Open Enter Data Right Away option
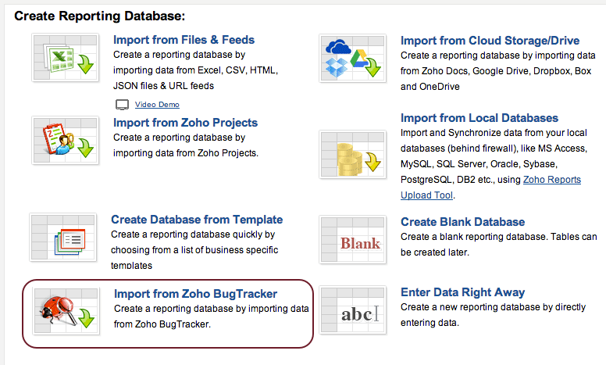Image resolution: width=606 pixels, height=365 pixels. tap(462, 292)
